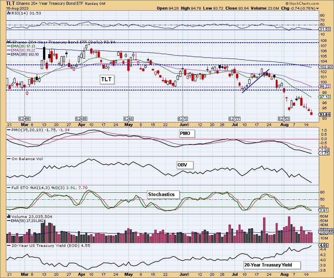Click the EMA(50) 99.22 legend entry
The height and width of the screenshot is (278, 334).
click(x=21, y=50)
